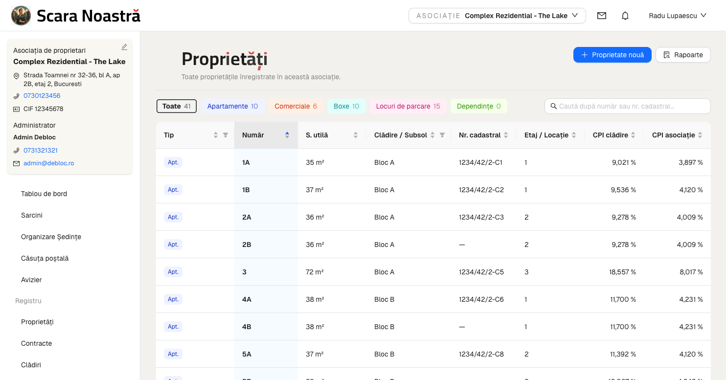Click the Apt. badge in row 4B
This screenshot has width=726, height=380.
(x=173, y=327)
